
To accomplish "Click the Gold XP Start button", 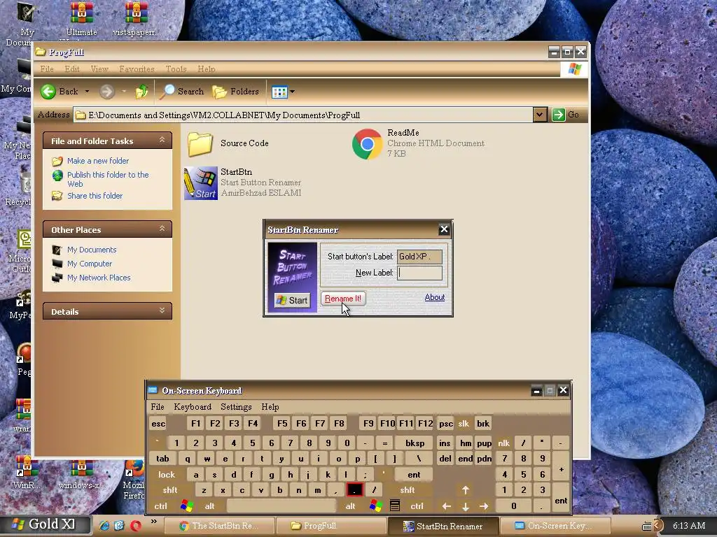I will click(44, 524).
